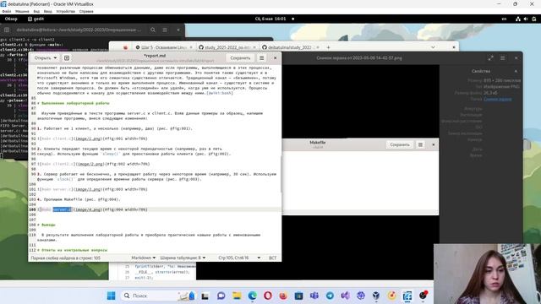This screenshot has height=304, width=541.
Task: Open the Windows Start menu
Action: pos(111,296)
